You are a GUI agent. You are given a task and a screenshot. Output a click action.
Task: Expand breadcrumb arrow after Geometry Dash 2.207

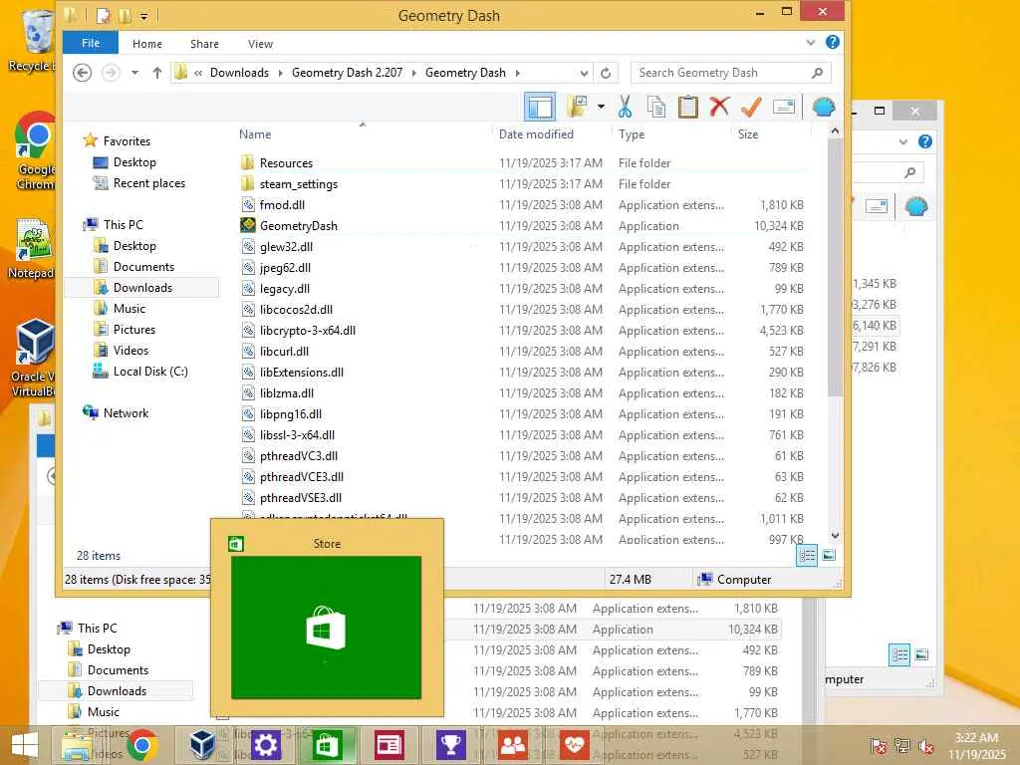[413, 73]
